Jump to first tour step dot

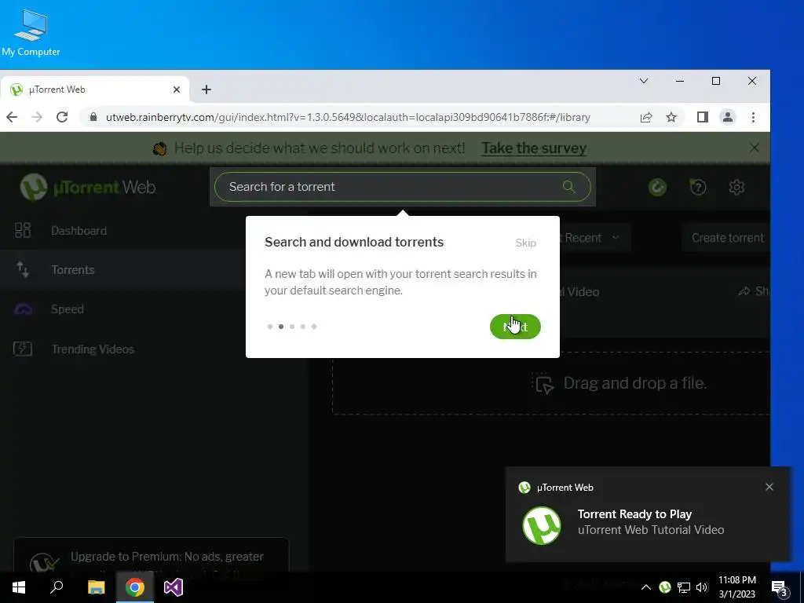(270, 327)
